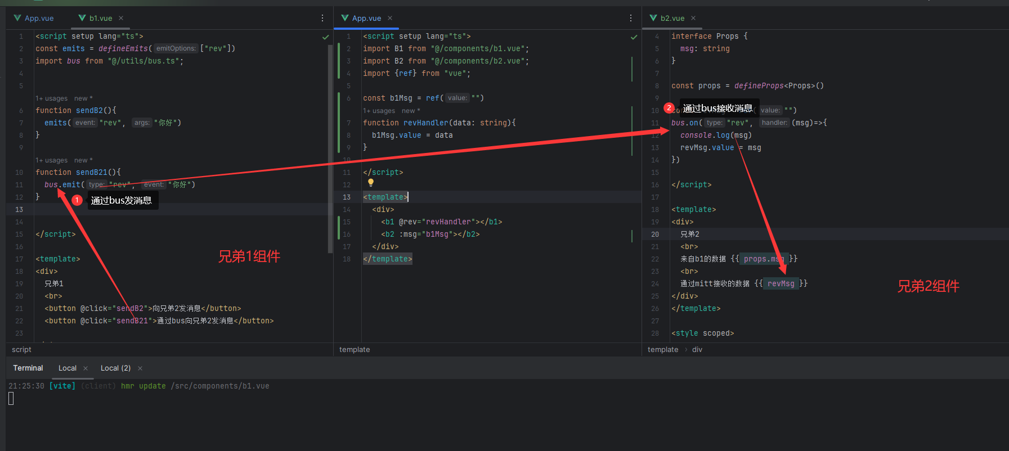Screen dimensions: 1009x451
Task: Click the yellow light bulb quick-fix icon
Action: 371,183
